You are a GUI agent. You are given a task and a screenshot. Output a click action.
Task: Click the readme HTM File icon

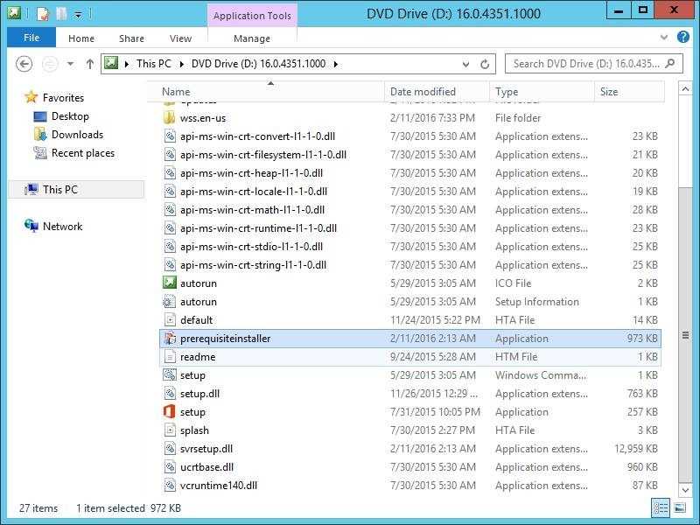[x=170, y=357]
